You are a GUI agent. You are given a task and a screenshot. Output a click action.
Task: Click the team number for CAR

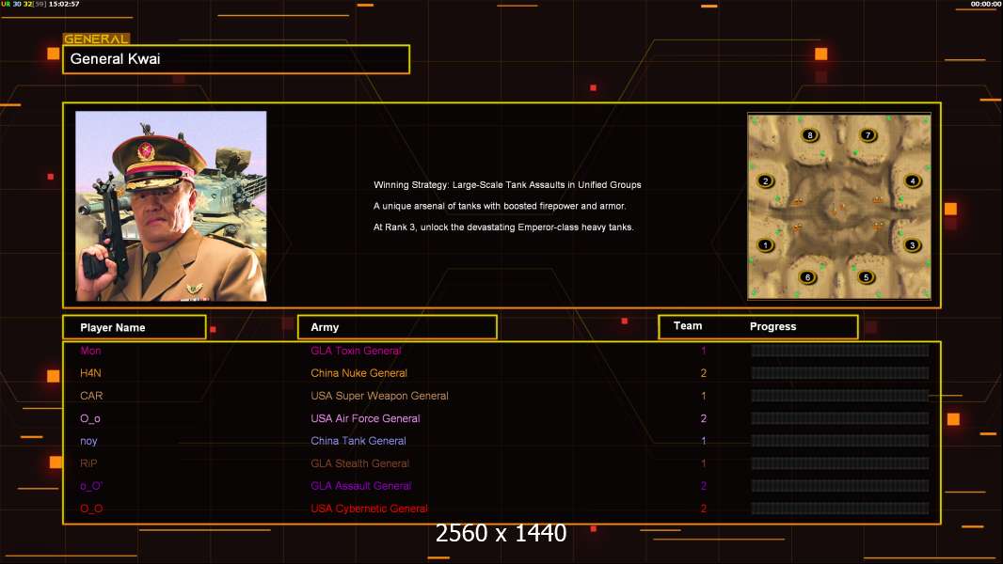click(x=704, y=396)
